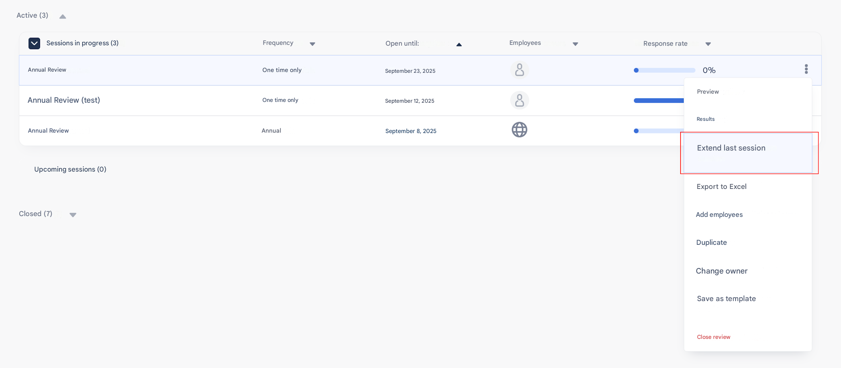
Task: Click Close review in red
Action: [713, 337]
